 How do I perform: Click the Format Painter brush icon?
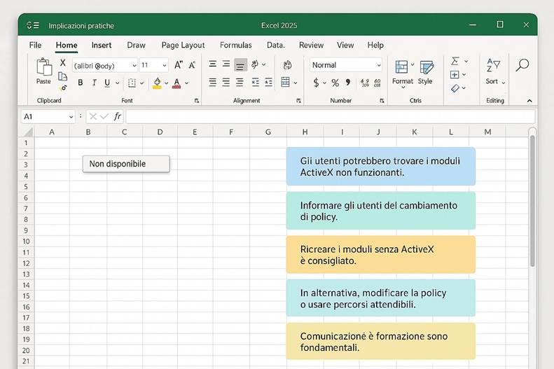point(62,87)
